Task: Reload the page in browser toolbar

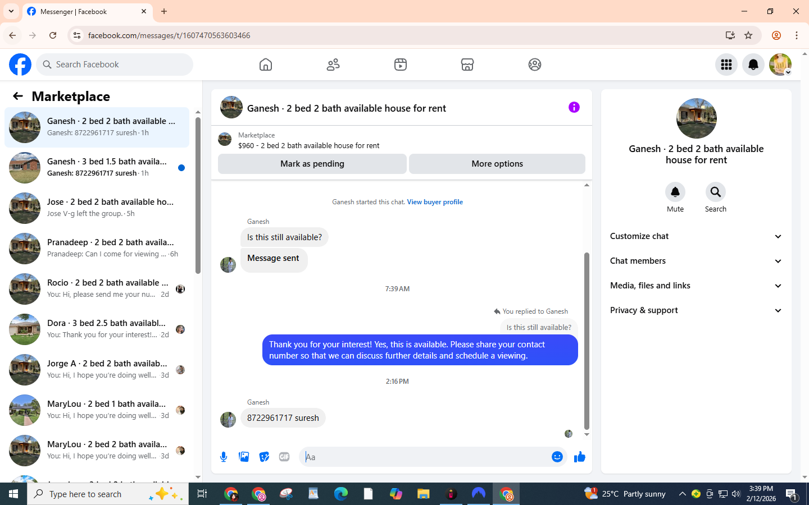Action: click(x=53, y=35)
